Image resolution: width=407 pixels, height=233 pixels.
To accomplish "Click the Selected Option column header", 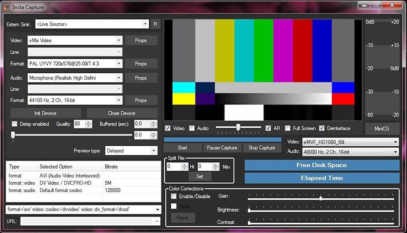I will tap(70, 166).
